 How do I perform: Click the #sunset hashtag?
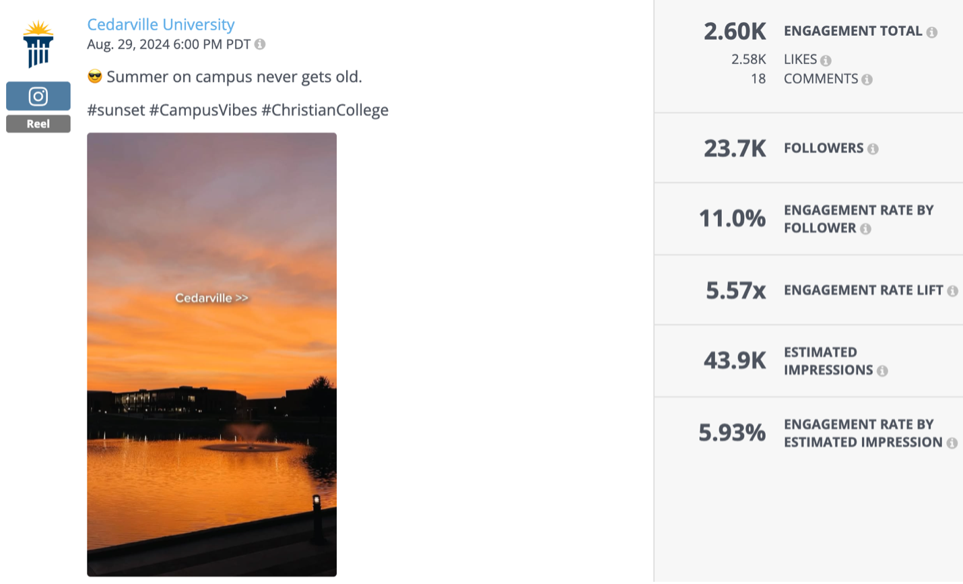point(116,110)
